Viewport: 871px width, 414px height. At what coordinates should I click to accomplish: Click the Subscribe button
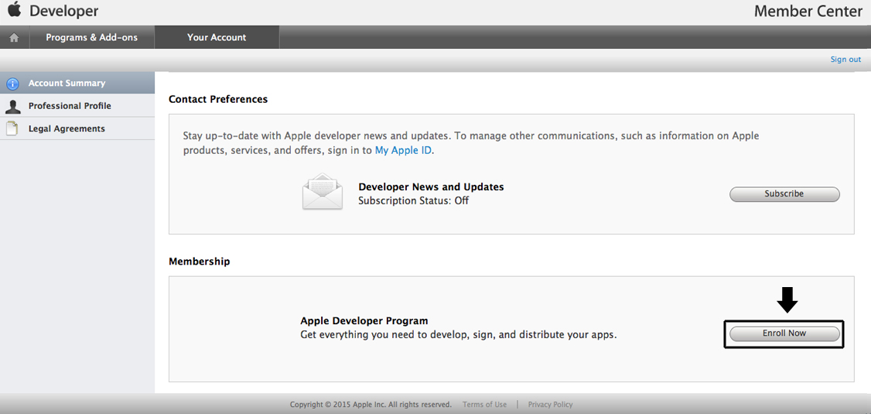784,194
